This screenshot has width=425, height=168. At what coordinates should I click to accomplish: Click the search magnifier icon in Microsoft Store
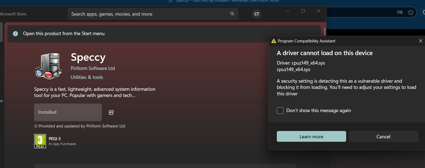point(232,14)
